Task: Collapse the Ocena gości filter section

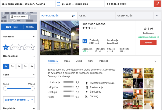Action: point(34,56)
